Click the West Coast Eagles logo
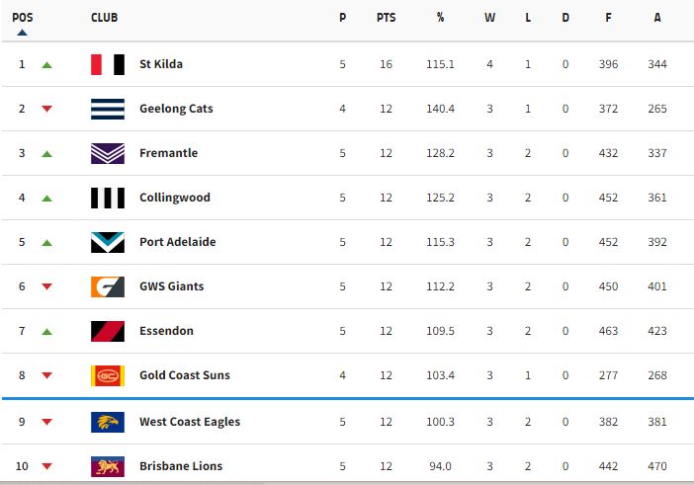Screen dimensions: 694x485 tap(107, 422)
